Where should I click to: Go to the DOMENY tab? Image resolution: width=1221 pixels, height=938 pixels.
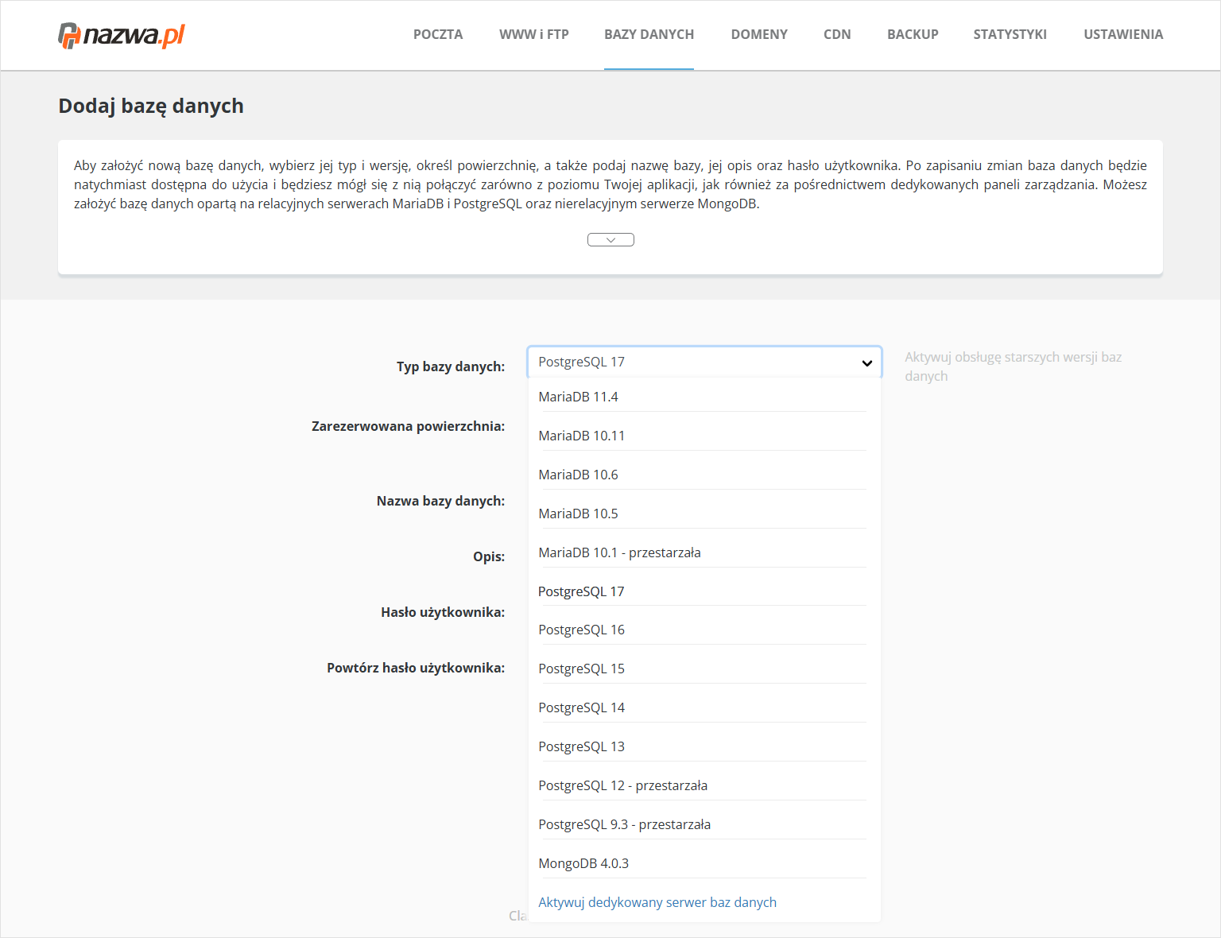click(x=759, y=34)
